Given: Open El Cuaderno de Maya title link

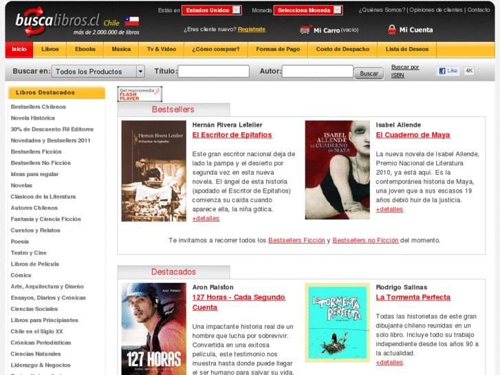Looking at the screenshot, I should tap(413, 135).
